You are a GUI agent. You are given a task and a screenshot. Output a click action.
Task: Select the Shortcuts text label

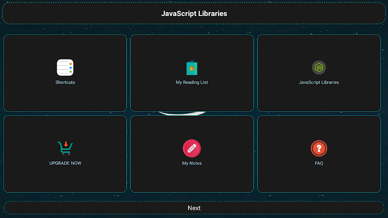pos(65,82)
